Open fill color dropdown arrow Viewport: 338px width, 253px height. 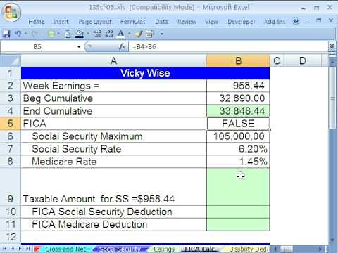88,34
